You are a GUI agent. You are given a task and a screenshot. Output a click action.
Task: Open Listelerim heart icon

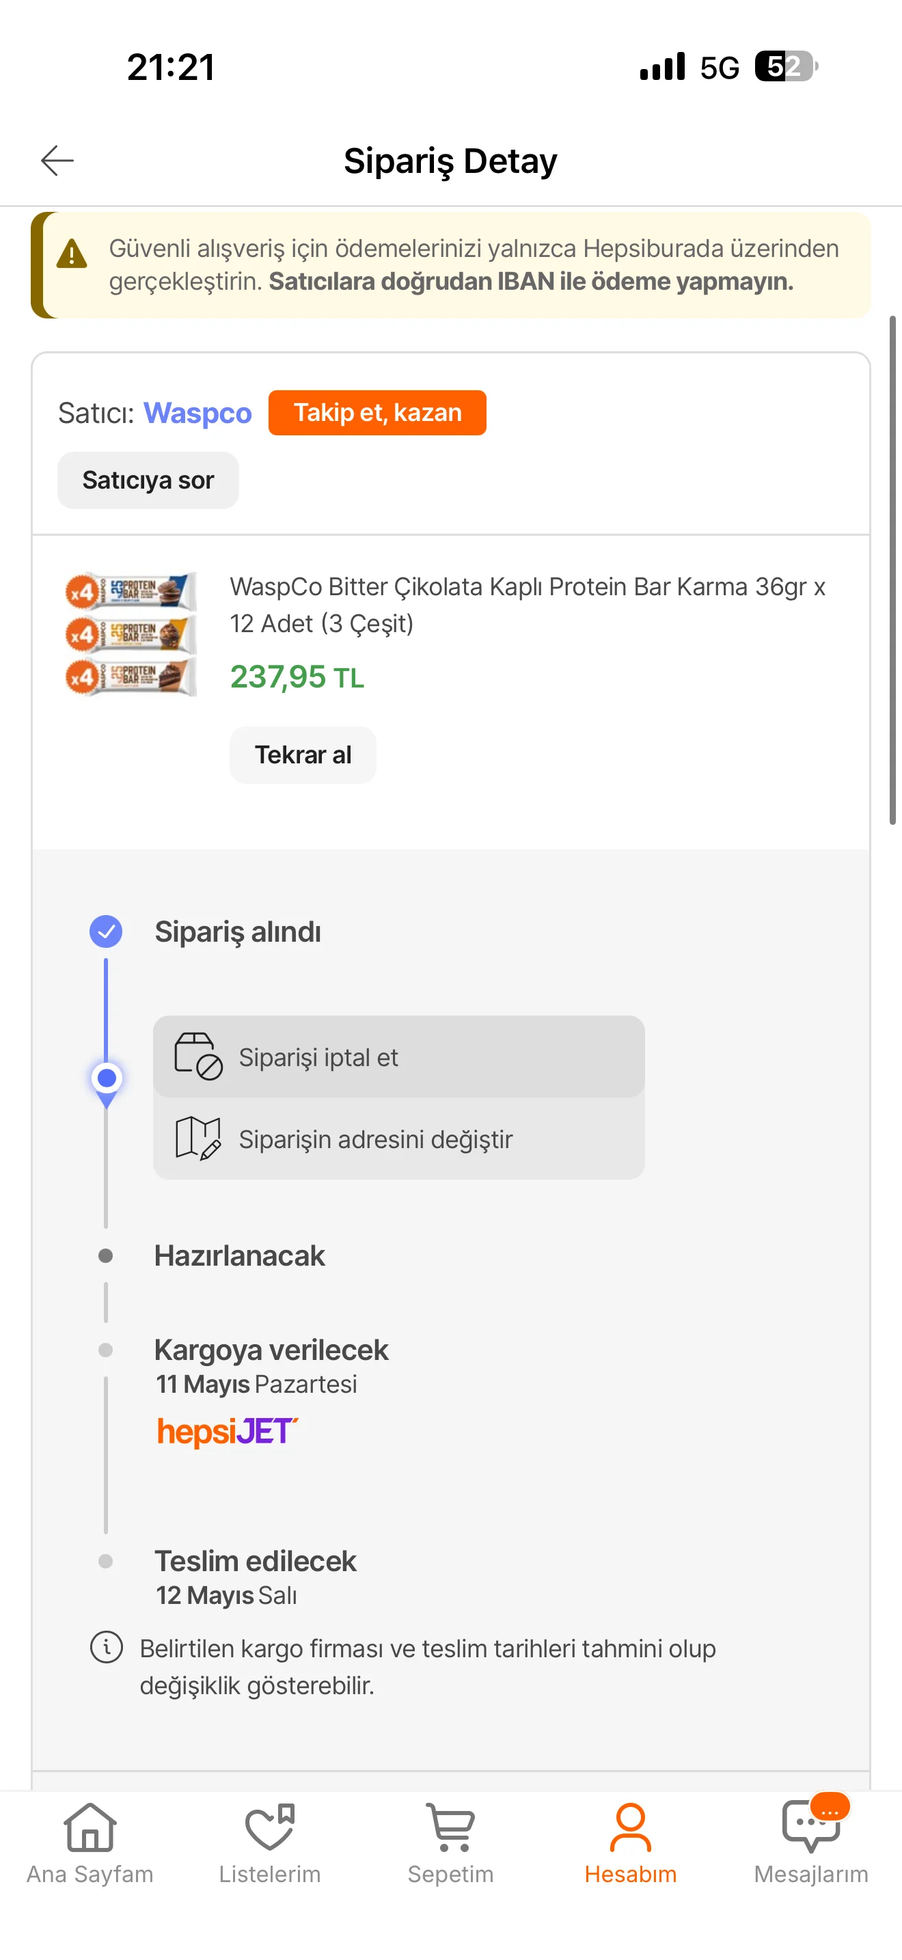point(270,1827)
